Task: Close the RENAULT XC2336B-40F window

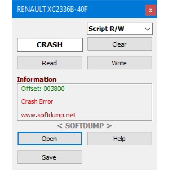Action: click(151, 10)
